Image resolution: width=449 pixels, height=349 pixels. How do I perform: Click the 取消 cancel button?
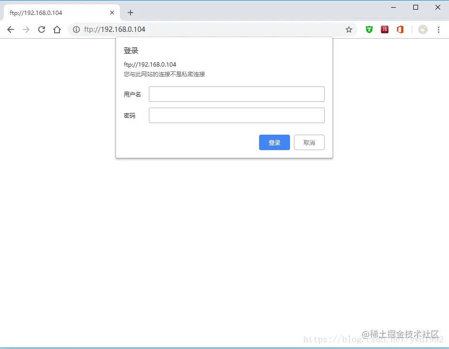[x=309, y=142]
